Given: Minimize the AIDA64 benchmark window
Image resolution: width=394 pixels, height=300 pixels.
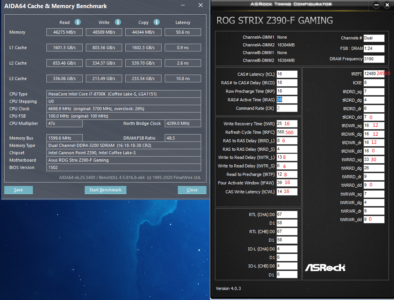Looking at the screenshot, I should coord(183,5).
